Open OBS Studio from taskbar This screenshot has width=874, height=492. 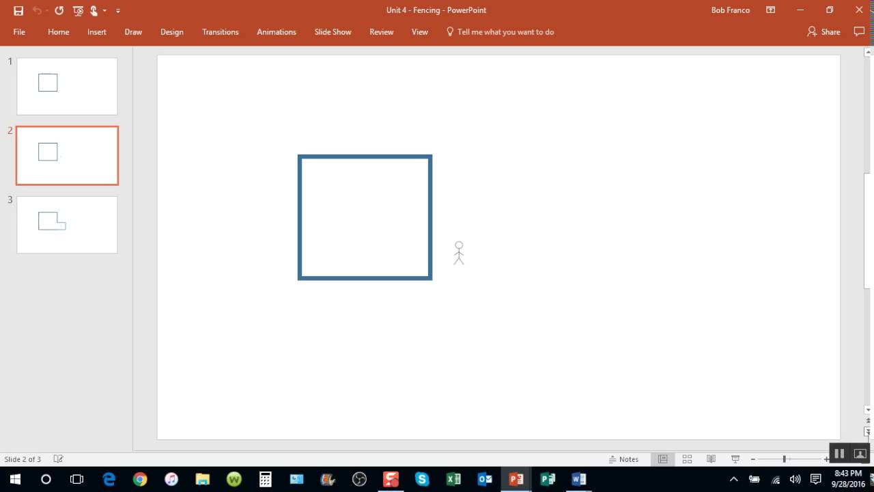tap(359, 479)
